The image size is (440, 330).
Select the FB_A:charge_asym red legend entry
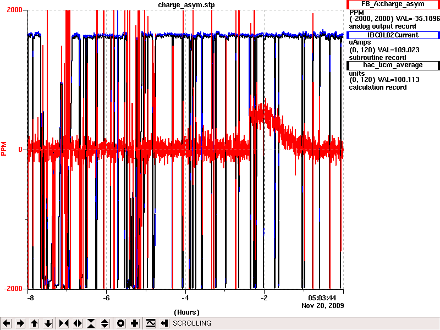(393, 4)
